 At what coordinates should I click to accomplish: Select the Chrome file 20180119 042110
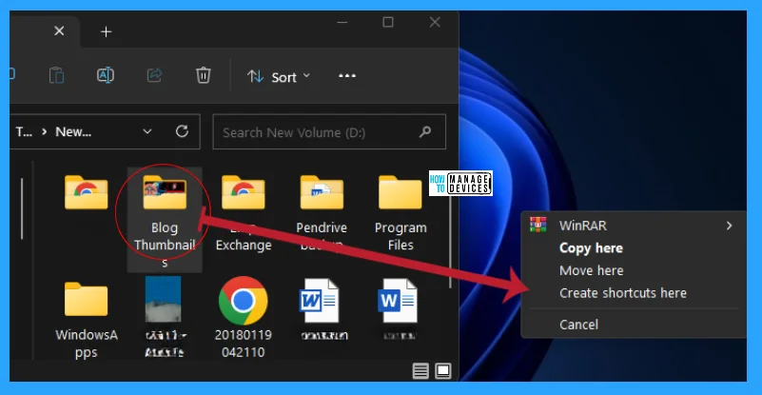pyautogui.click(x=243, y=317)
